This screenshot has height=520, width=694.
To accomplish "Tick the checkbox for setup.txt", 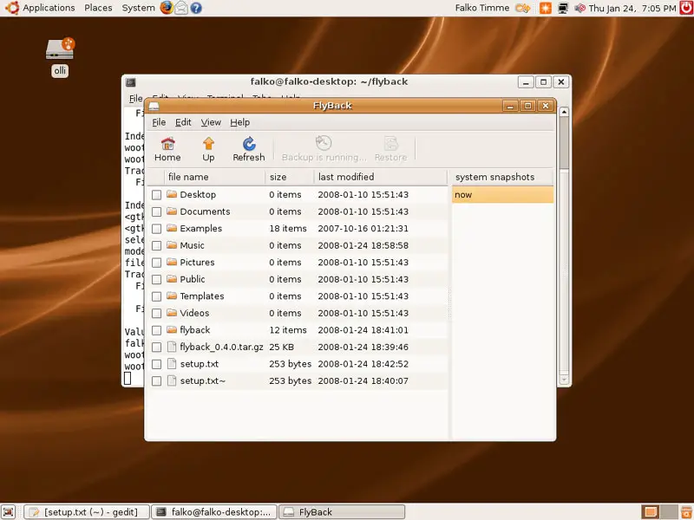I will (156, 364).
